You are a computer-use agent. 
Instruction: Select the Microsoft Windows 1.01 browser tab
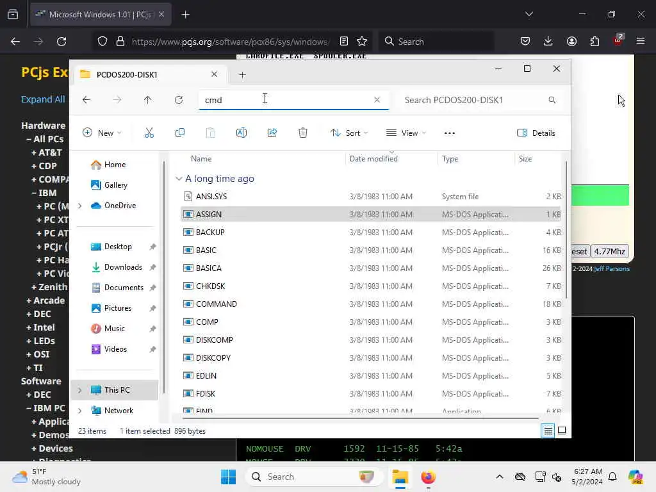pos(101,14)
